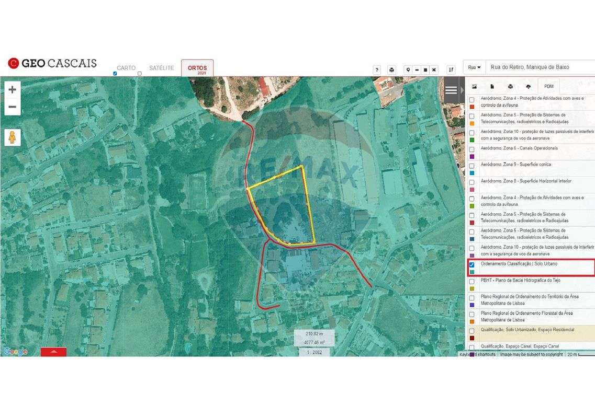Click the cyan swatch of Zona 9 Superfície cónica
The image size is (595, 418).
tap(471, 173)
